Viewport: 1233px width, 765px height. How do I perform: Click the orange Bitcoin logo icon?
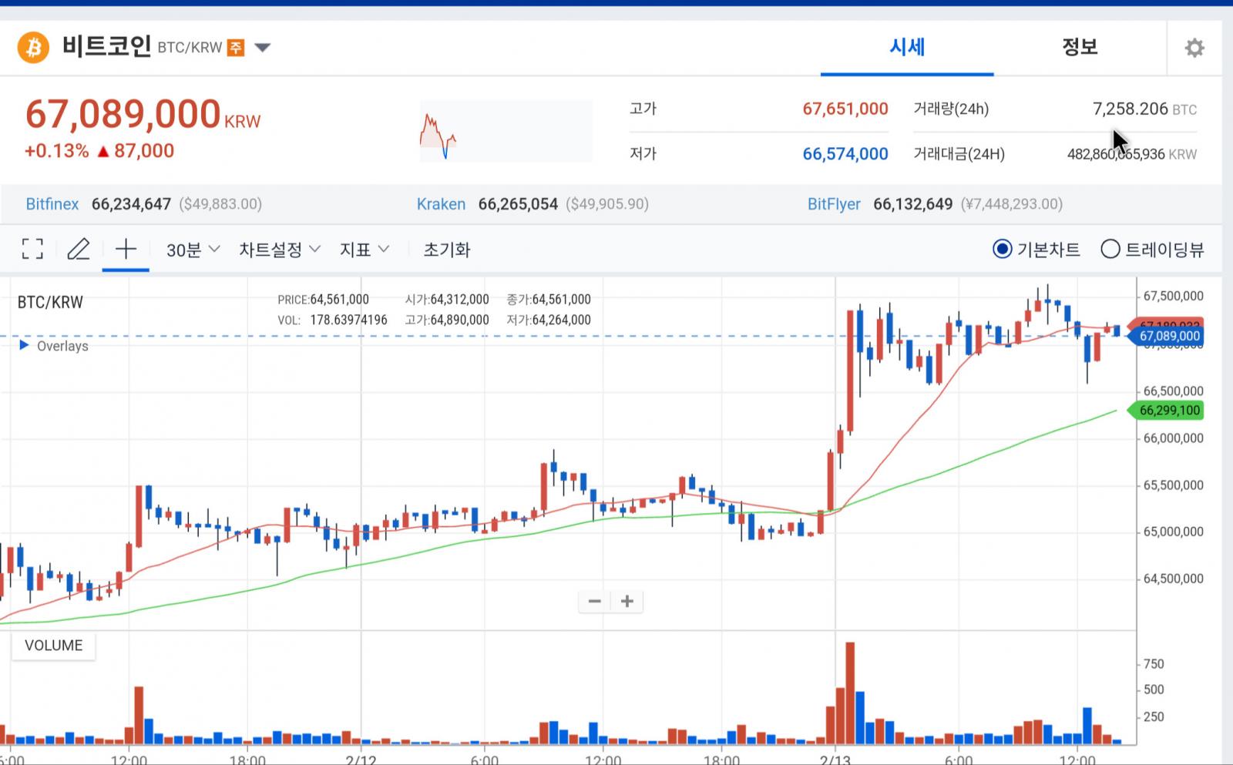click(x=33, y=48)
